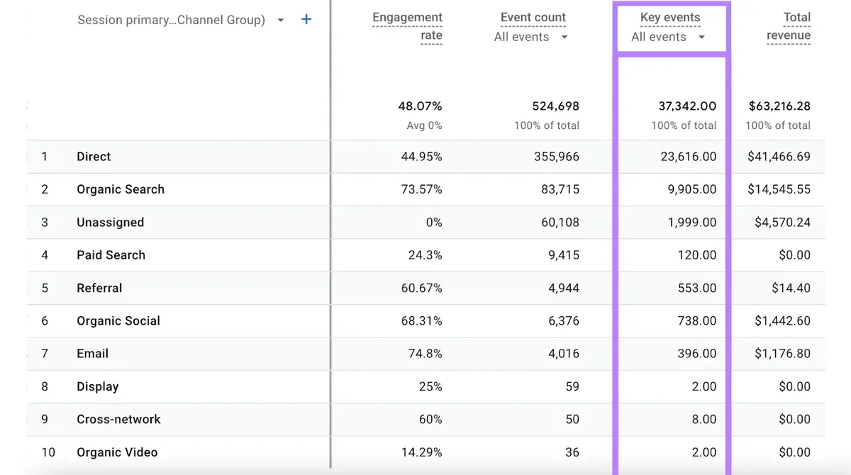The height and width of the screenshot is (475, 851).
Task: Click Paid Search key events 120.00
Action: pyautogui.click(x=697, y=255)
